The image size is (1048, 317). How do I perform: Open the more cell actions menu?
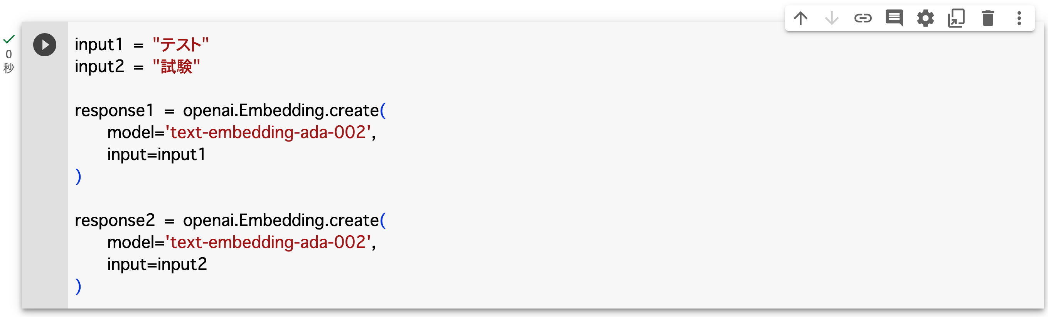click(x=1019, y=18)
